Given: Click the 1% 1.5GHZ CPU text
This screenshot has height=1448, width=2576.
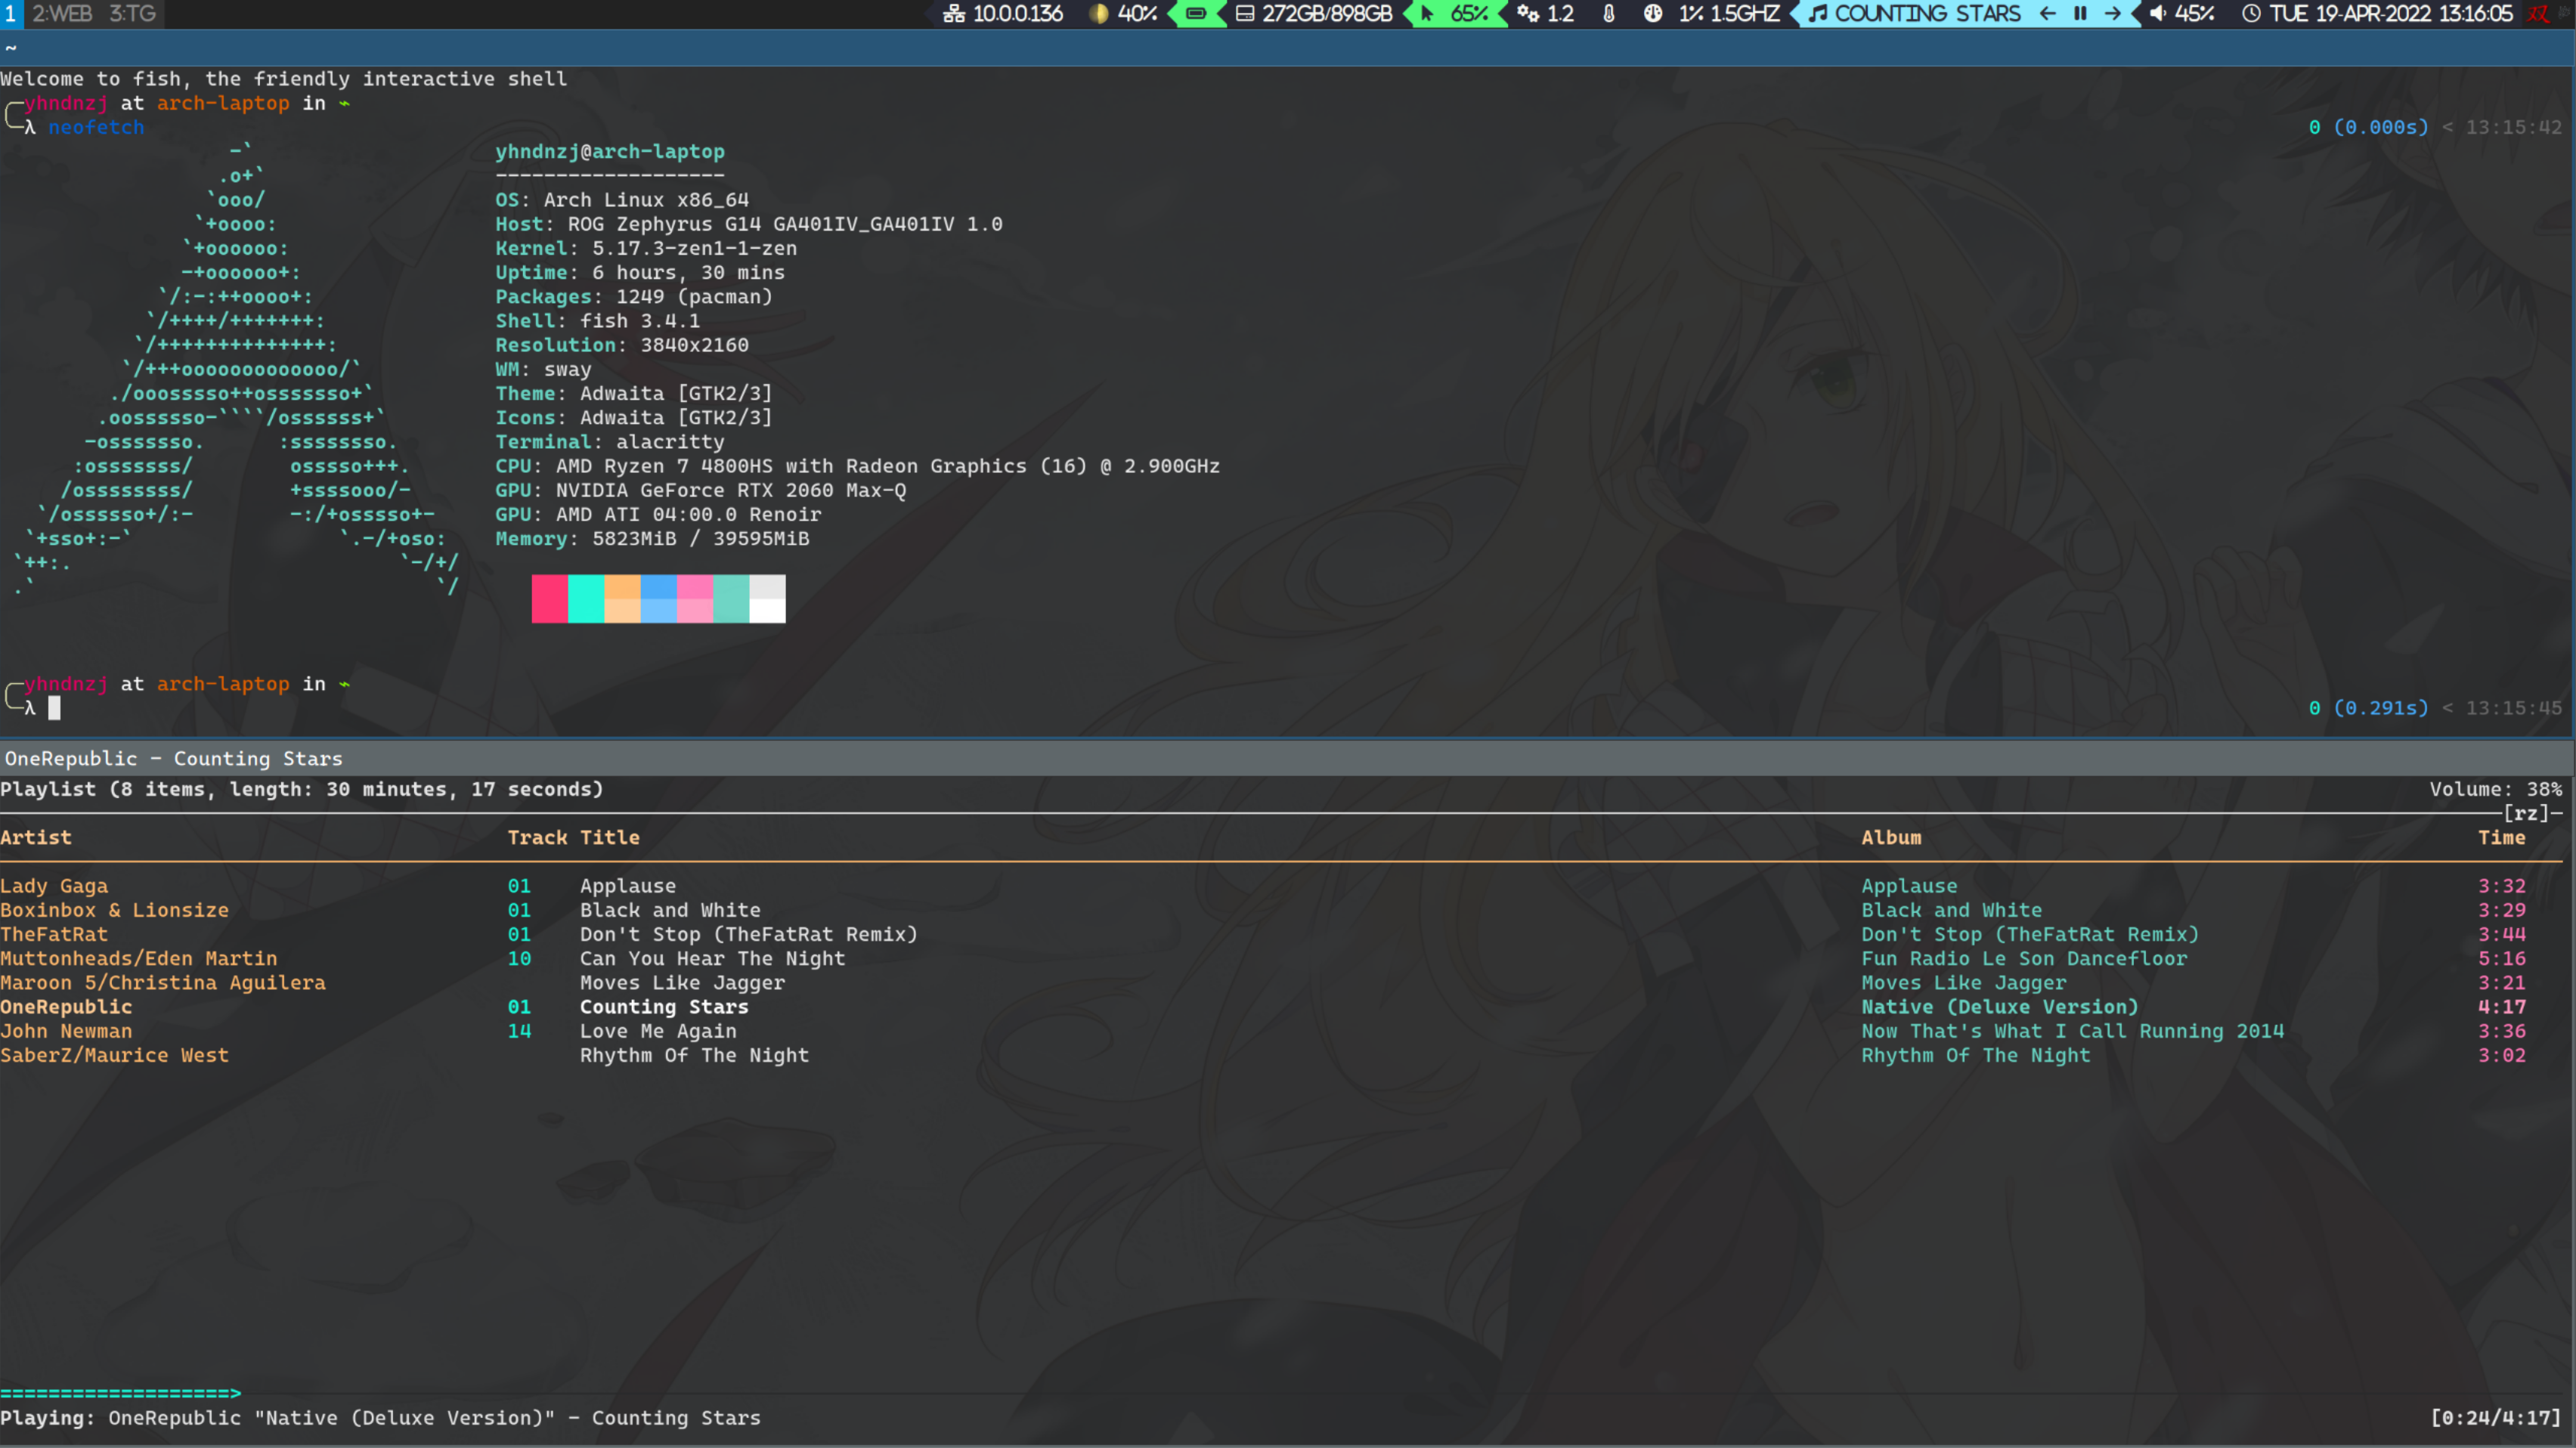Looking at the screenshot, I should point(1729,14).
